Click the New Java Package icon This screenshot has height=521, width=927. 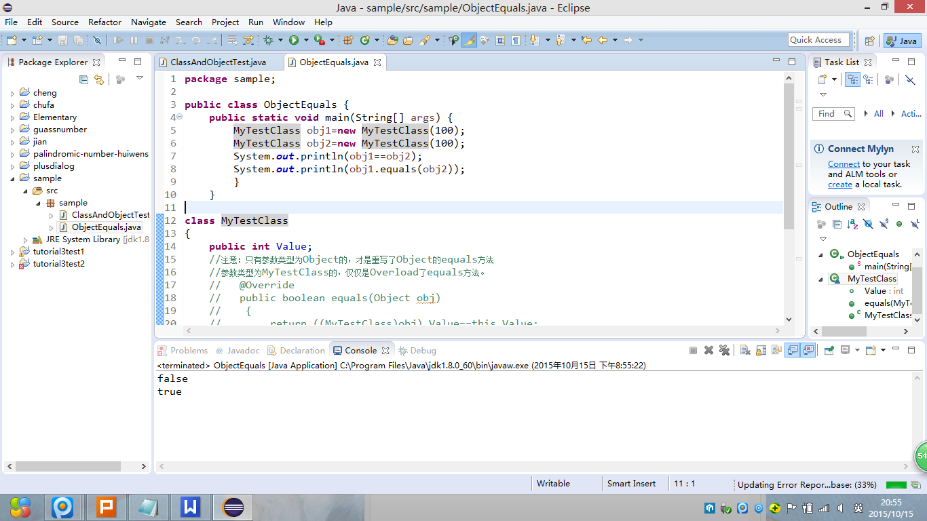[348, 41]
